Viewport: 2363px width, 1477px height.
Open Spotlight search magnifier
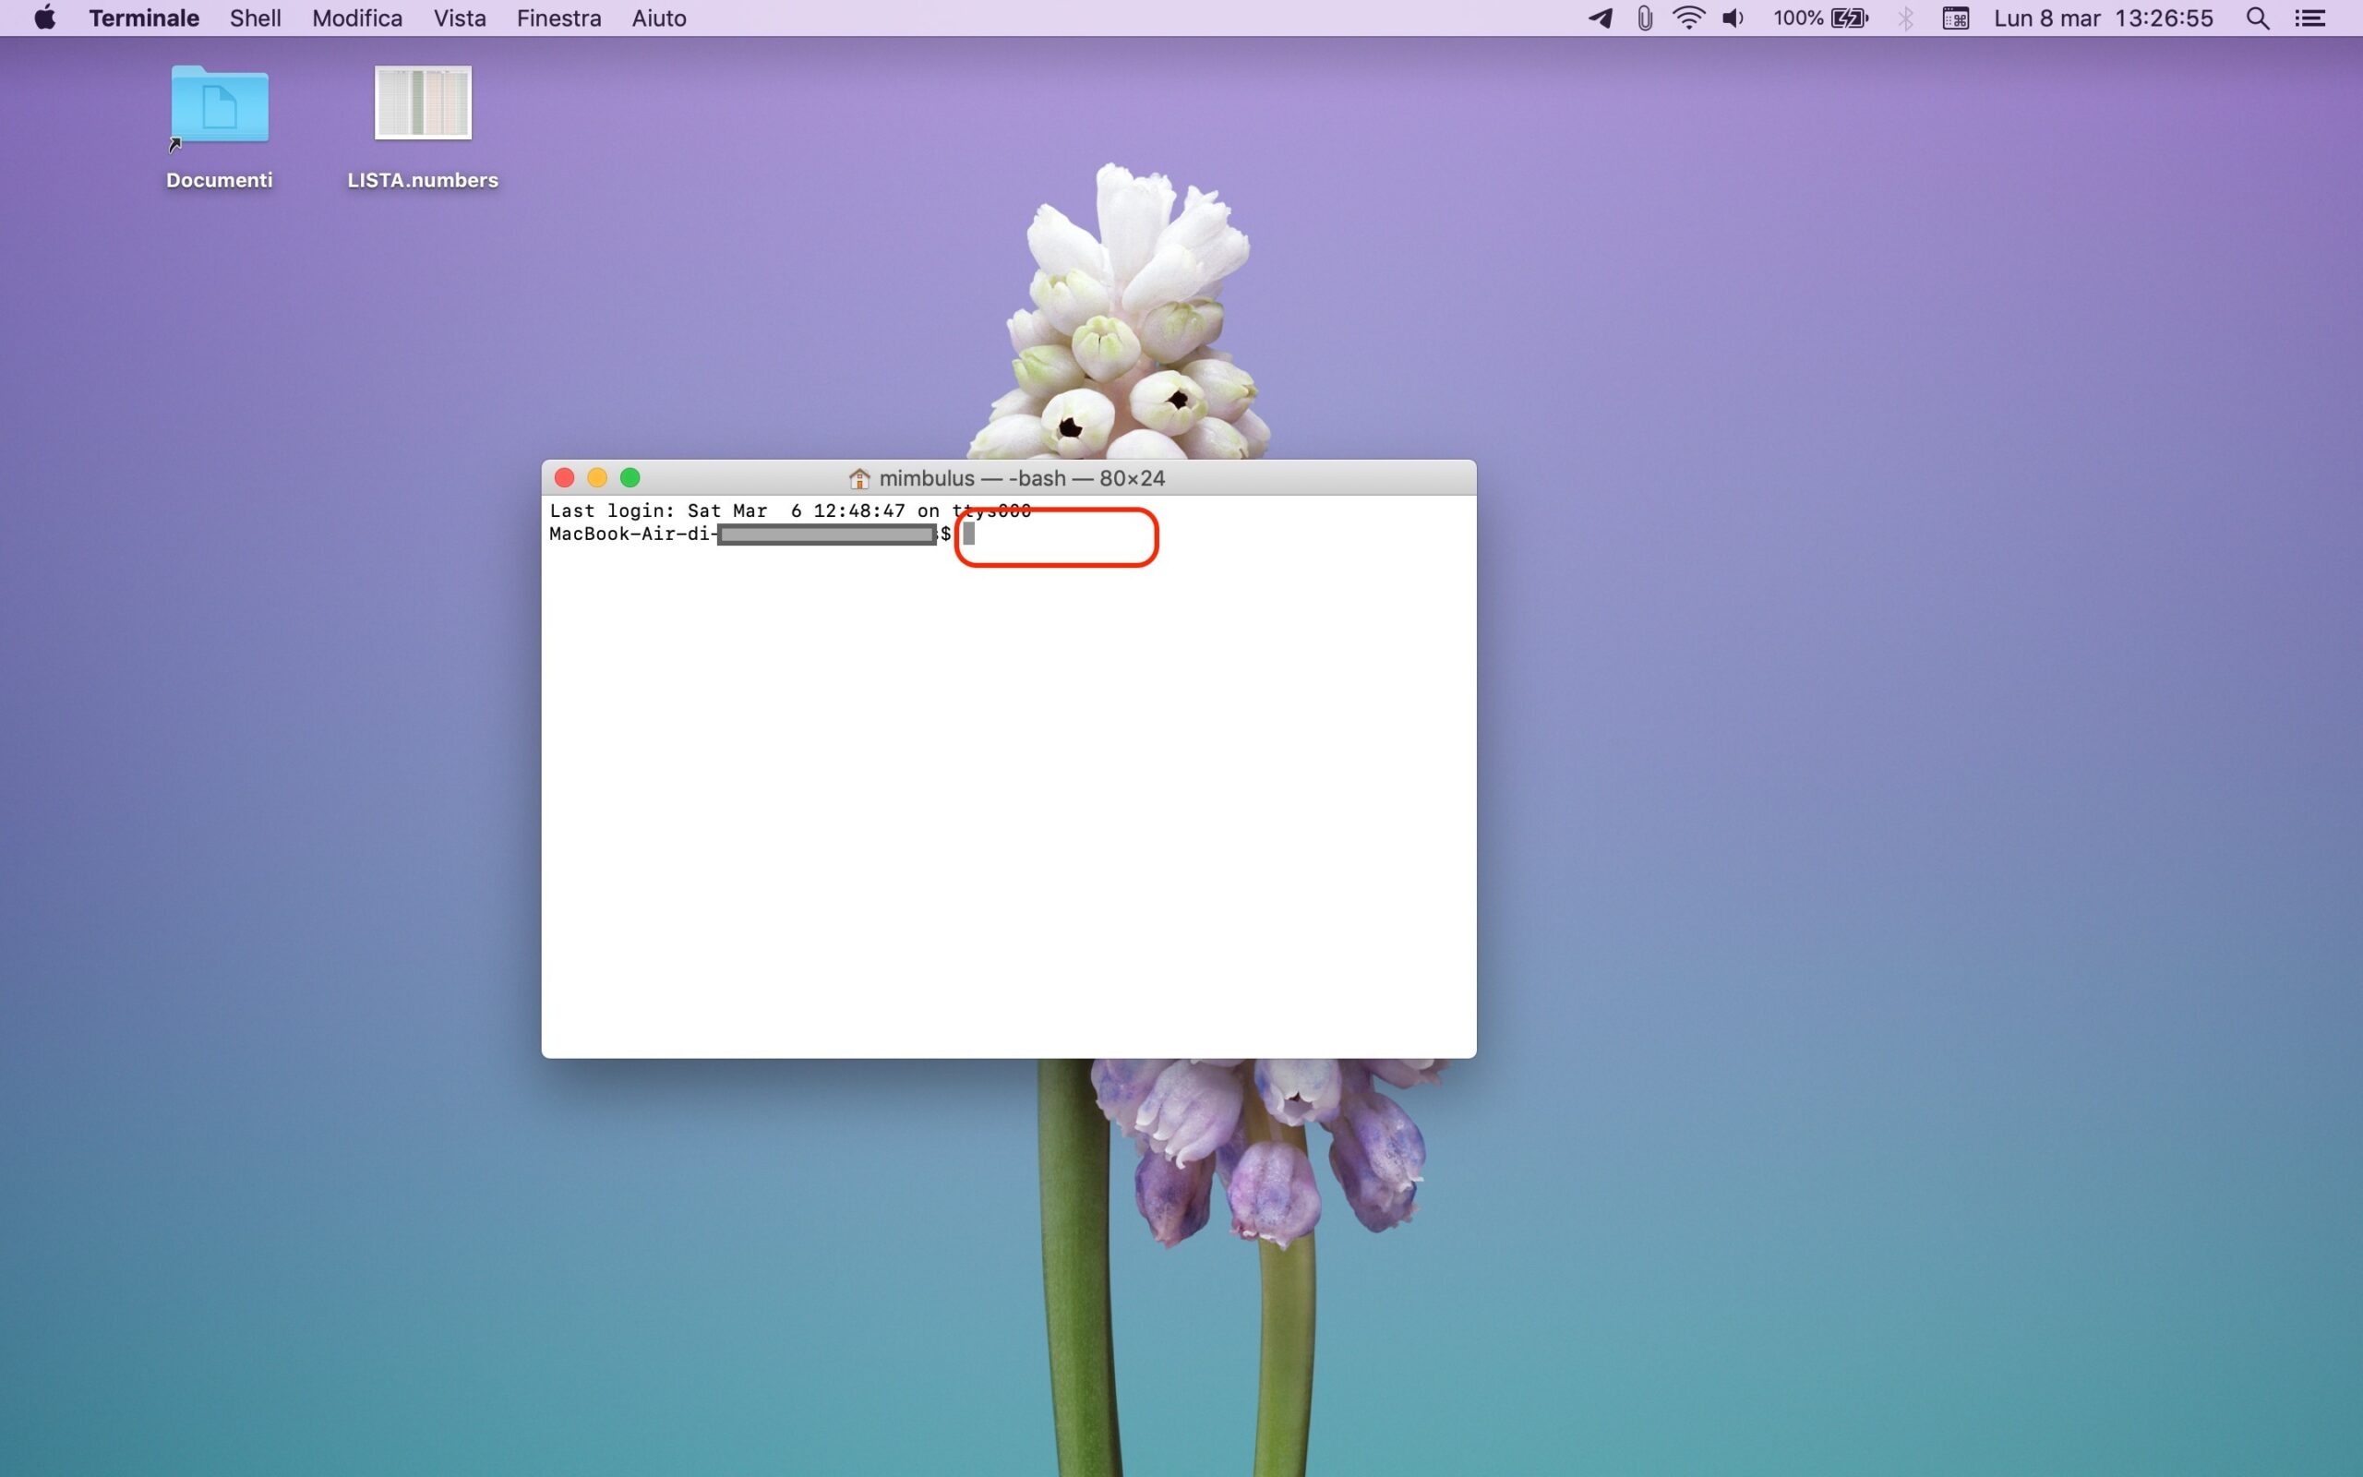pyautogui.click(x=2257, y=18)
